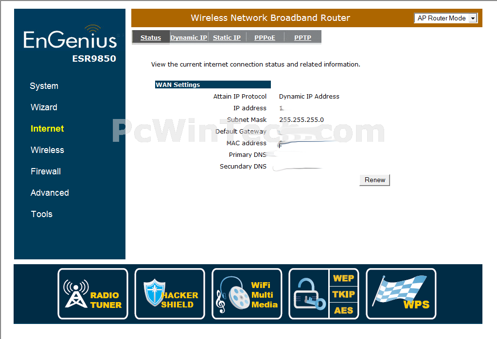Open the Tools sidebar section

pos(41,214)
